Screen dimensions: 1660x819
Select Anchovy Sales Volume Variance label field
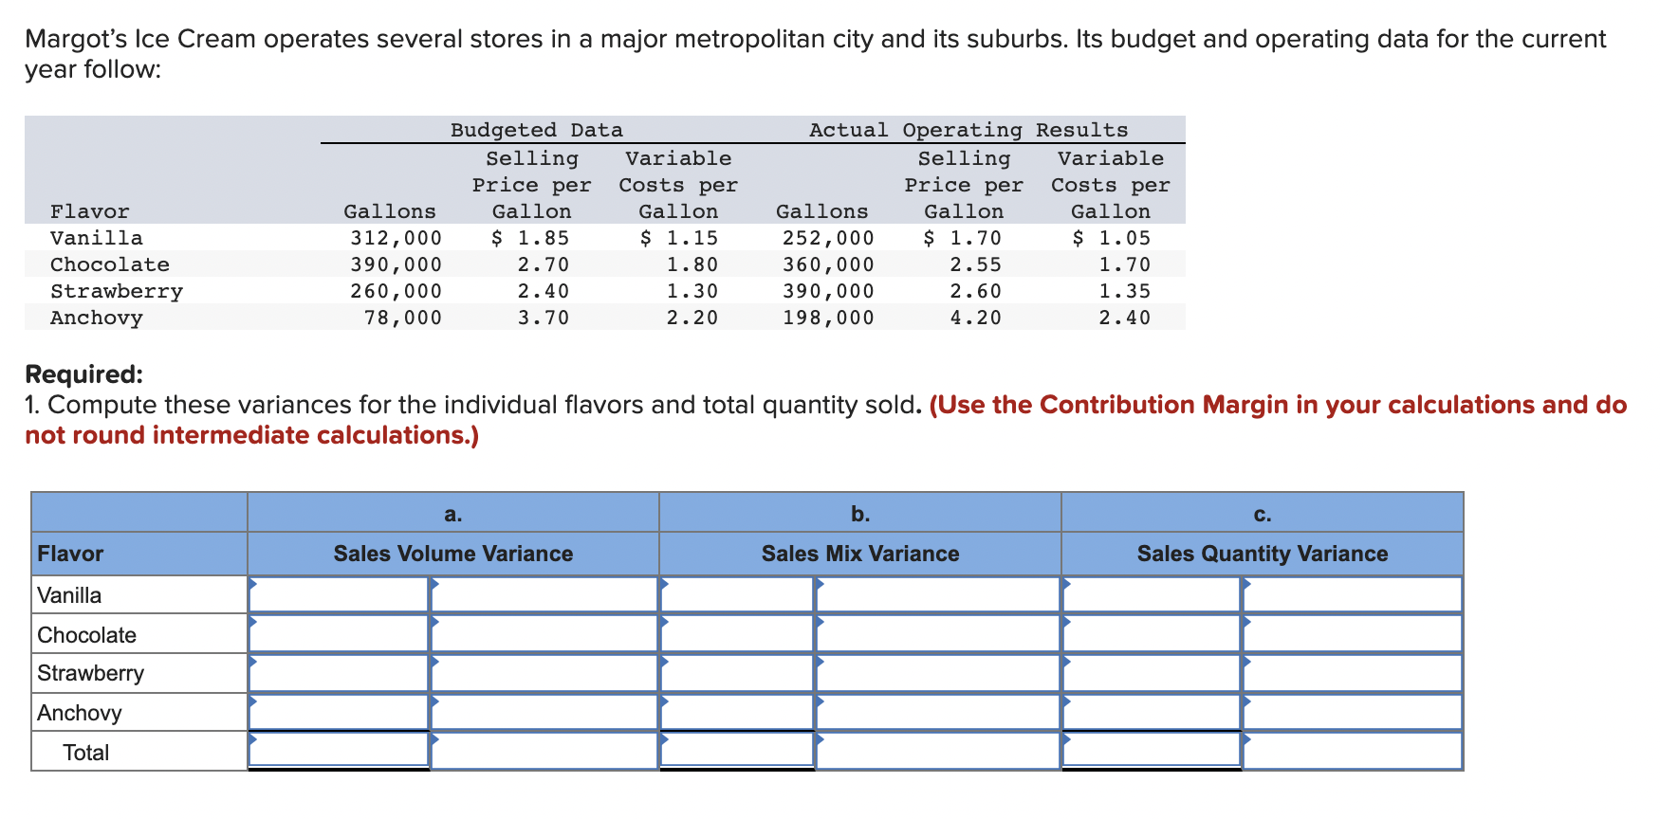[x=544, y=712]
